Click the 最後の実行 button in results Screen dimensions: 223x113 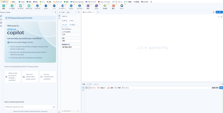point(215,88)
